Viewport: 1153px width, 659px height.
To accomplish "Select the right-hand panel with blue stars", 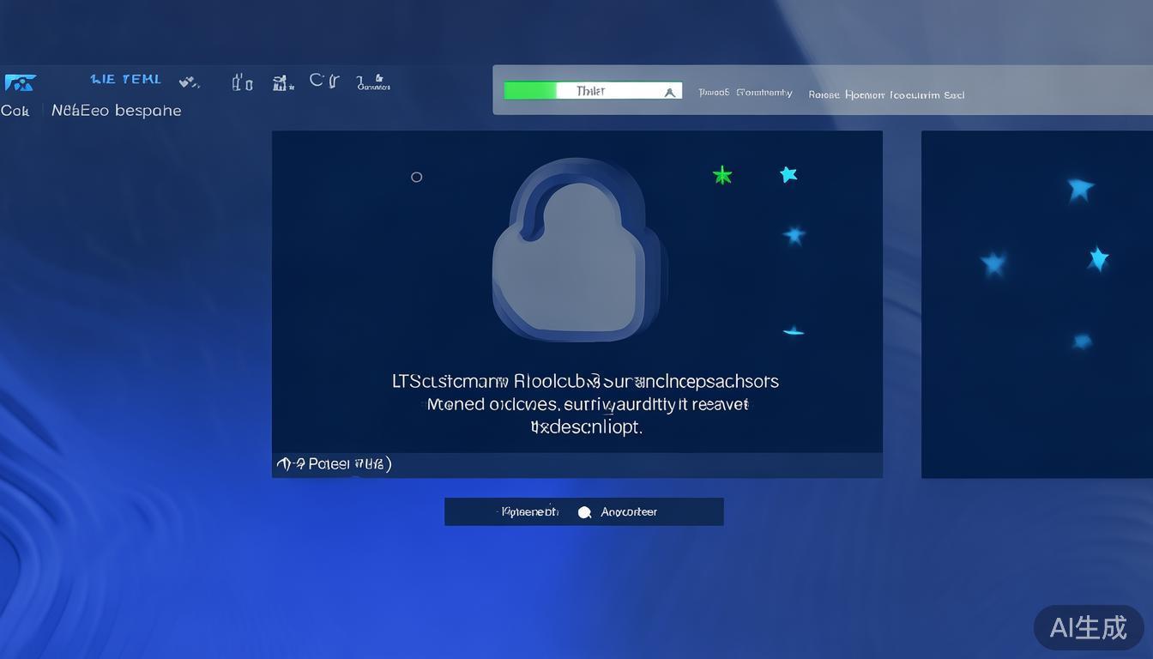I will click(1036, 304).
